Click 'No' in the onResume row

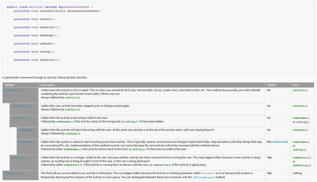point(269,130)
